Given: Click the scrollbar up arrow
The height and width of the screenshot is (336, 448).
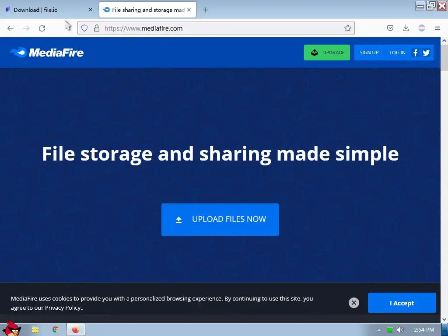Looking at the screenshot, I should coord(444,41).
